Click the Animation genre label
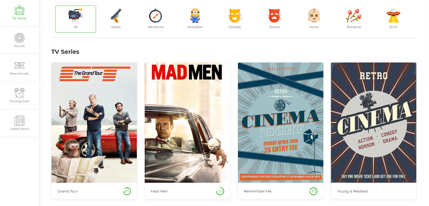Screen dimensions: 429x206 (195, 27)
